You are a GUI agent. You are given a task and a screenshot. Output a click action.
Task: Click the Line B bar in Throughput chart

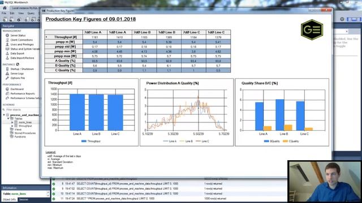click(96, 112)
